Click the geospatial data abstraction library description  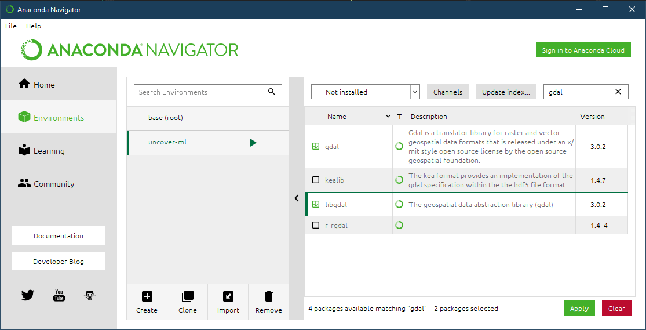[x=481, y=204]
